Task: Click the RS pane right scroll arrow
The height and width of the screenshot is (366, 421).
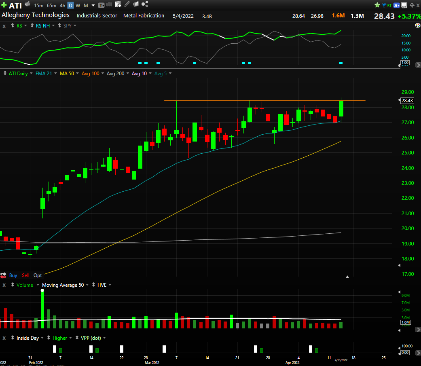Action: (x=418, y=65)
